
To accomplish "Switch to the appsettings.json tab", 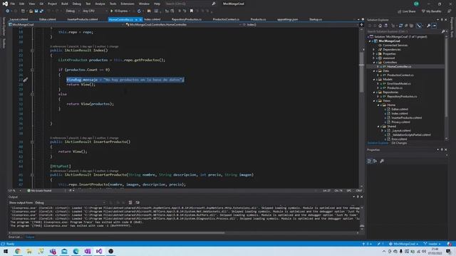I will click(287, 19).
